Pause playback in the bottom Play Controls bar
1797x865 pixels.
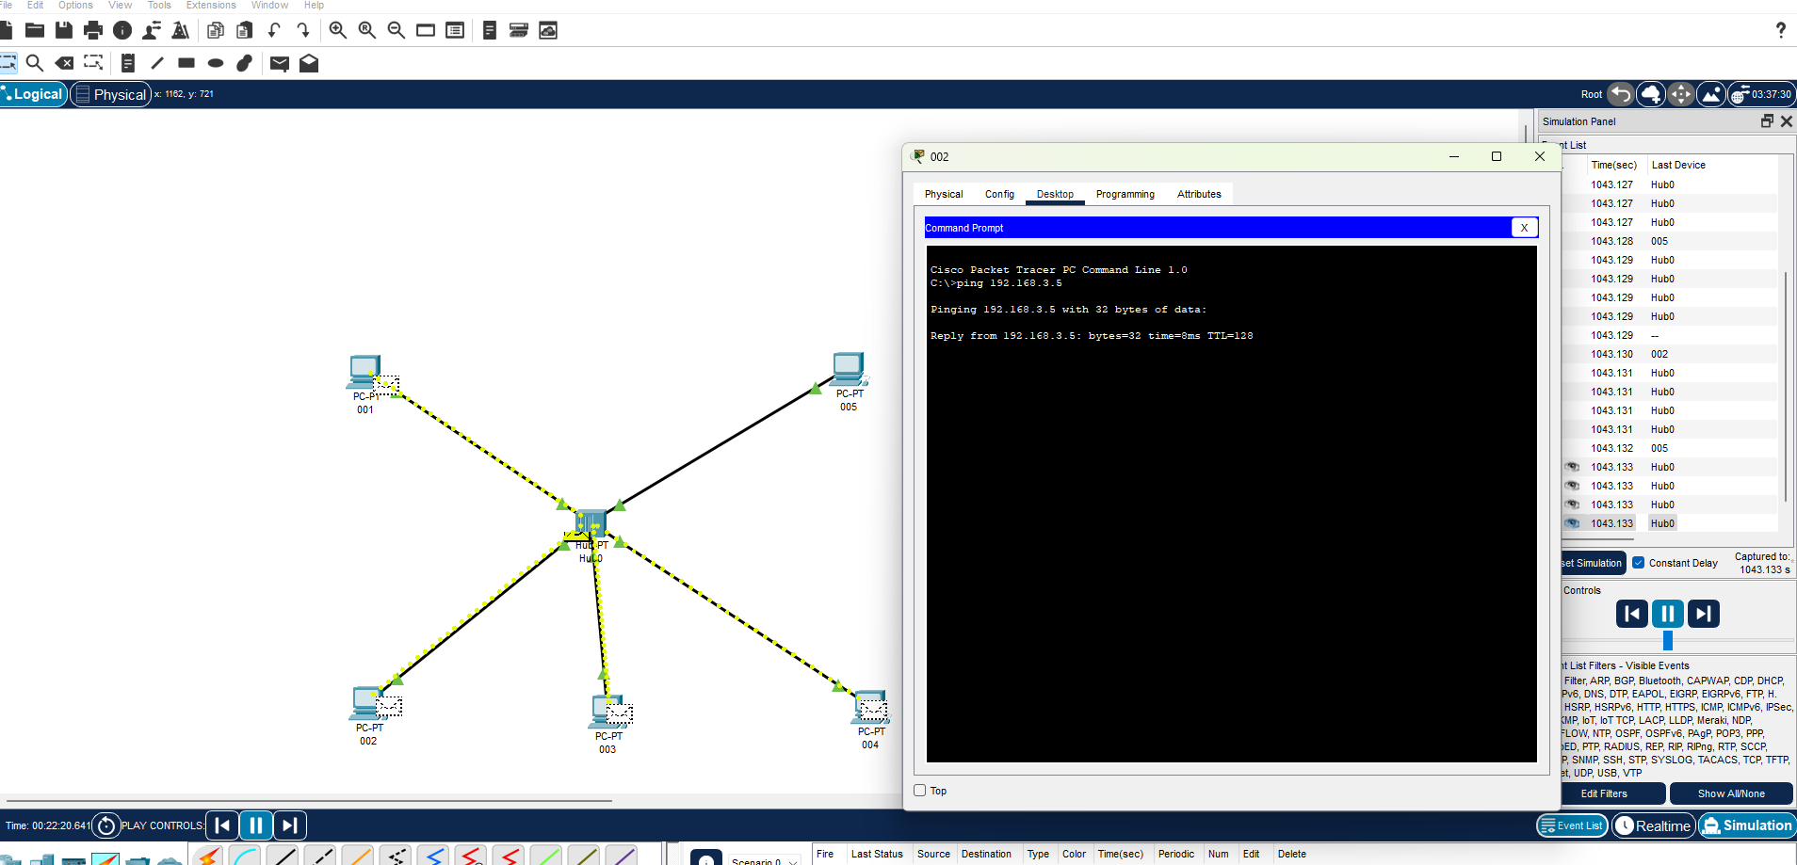click(256, 825)
